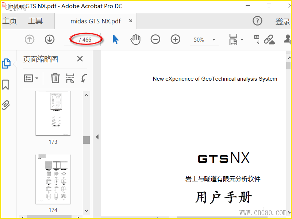The height and width of the screenshot is (219, 292).
Task: Go to previous page with up arrow
Action: point(30,39)
